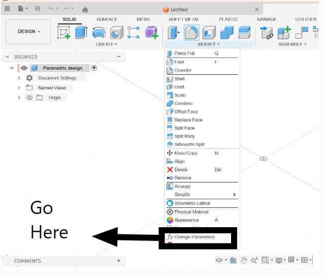
Task: Open the MODIFY panel dropdown
Action: point(209,44)
